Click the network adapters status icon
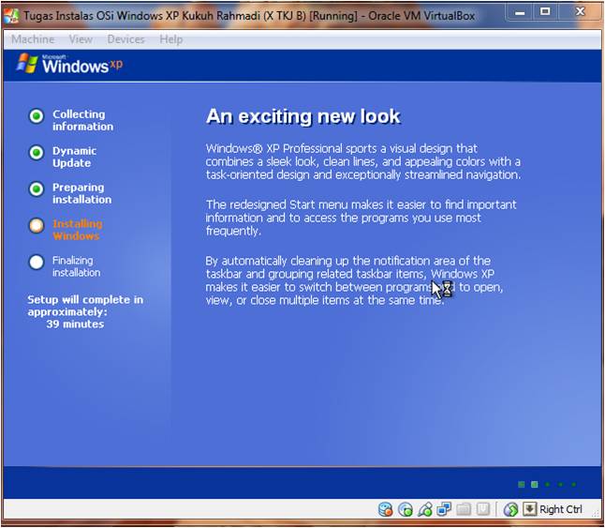The width and height of the screenshot is (605, 528). pyautogui.click(x=444, y=509)
